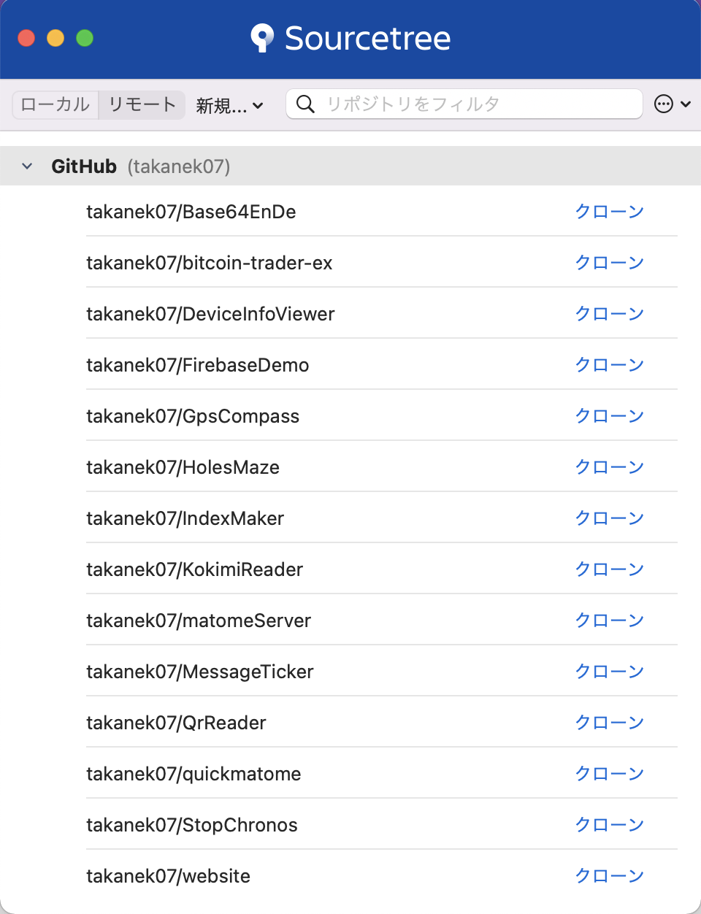The height and width of the screenshot is (914, 701).
Task: Click the リポジトリをフィルタ input field
Action: point(438,104)
